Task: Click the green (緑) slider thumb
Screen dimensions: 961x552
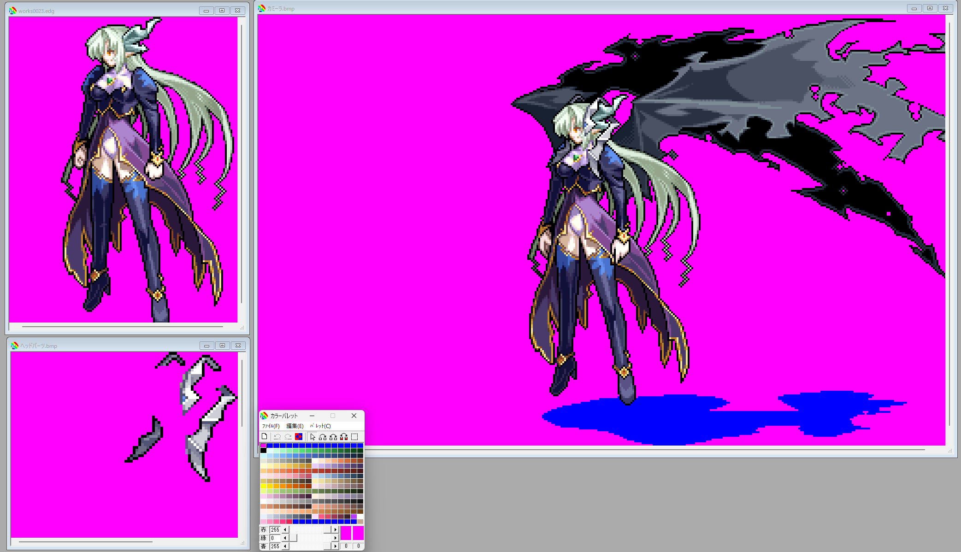Action: [293, 538]
